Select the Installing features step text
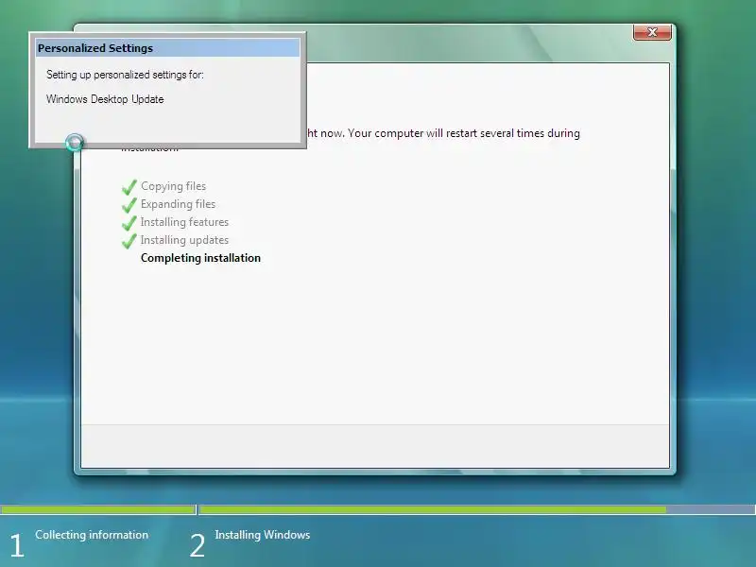This screenshot has height=567, width=756. point(184,222)
